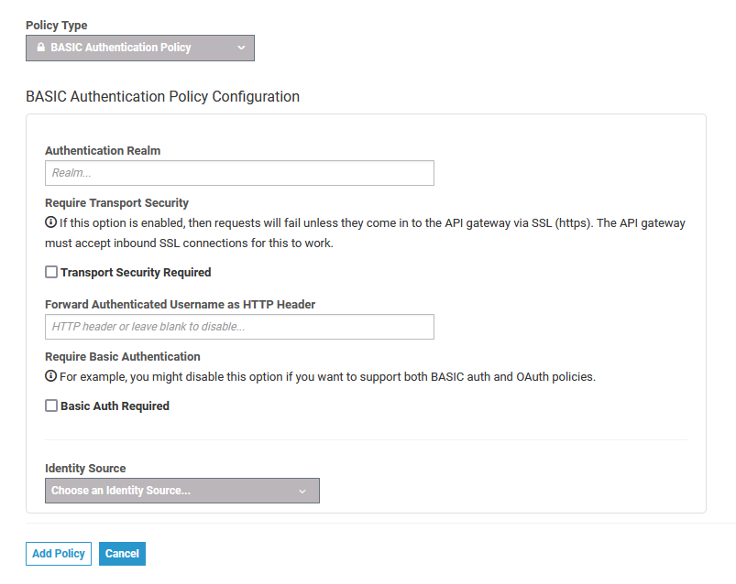Click the 'Authentication Realm' field label
The height and width of the screenshot is (584, 736).
pos(103,150)
